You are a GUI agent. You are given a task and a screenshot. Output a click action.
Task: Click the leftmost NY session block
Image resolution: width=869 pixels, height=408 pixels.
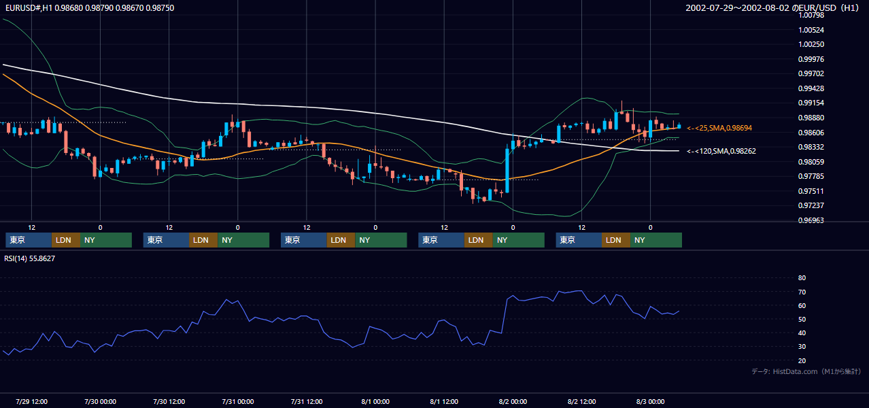[x=106, y=240]
